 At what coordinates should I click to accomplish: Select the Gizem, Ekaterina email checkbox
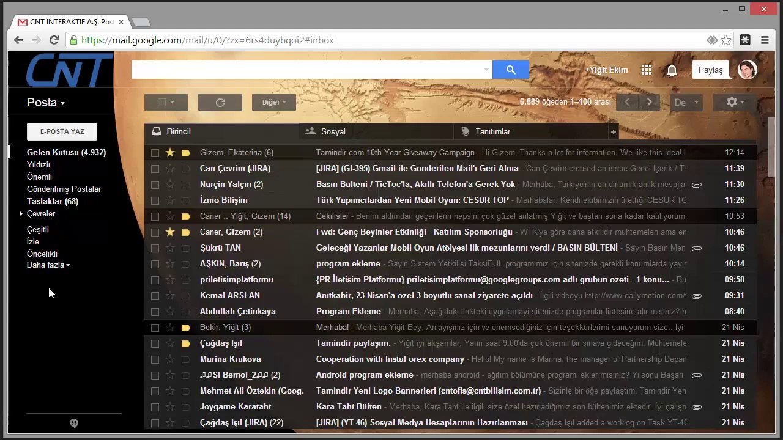155,153
